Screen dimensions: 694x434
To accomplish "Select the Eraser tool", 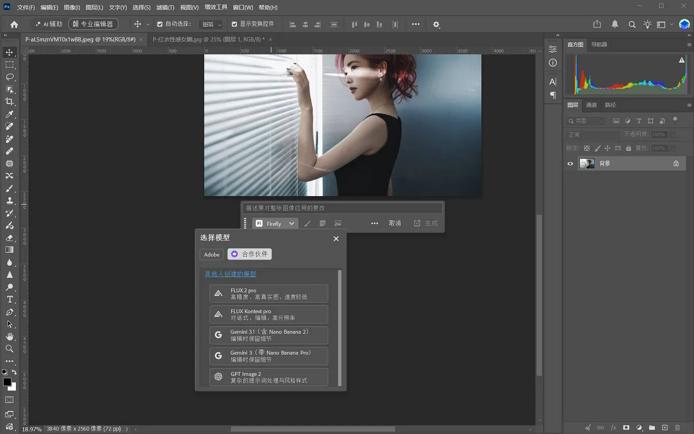I will (x=9, y=237).
